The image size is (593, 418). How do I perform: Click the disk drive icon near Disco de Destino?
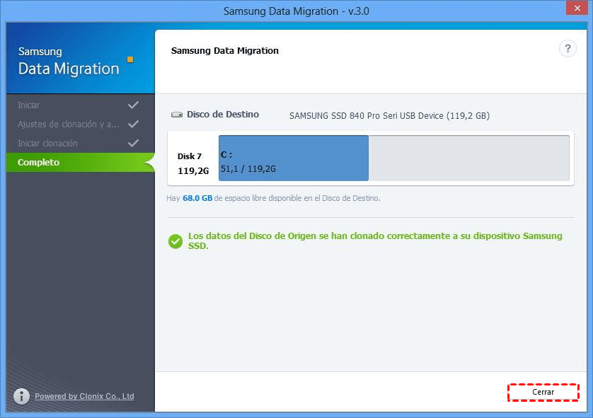[x=177, y=115]
